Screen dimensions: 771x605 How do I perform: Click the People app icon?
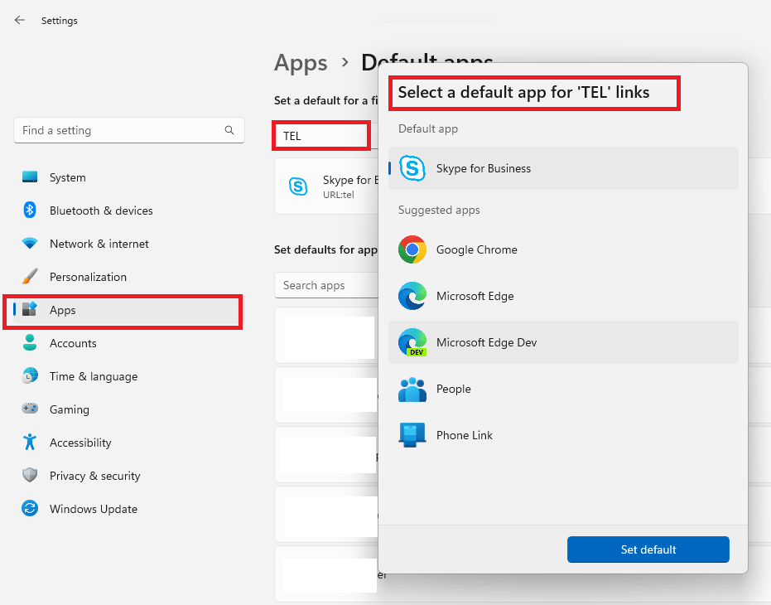(412, 389)
